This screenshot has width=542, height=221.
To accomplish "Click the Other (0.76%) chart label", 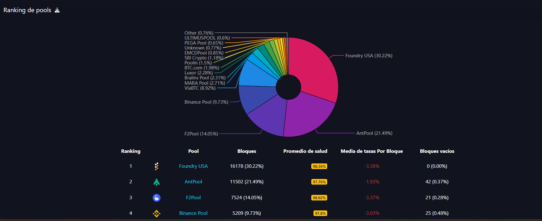I will [x=199, y=33].
